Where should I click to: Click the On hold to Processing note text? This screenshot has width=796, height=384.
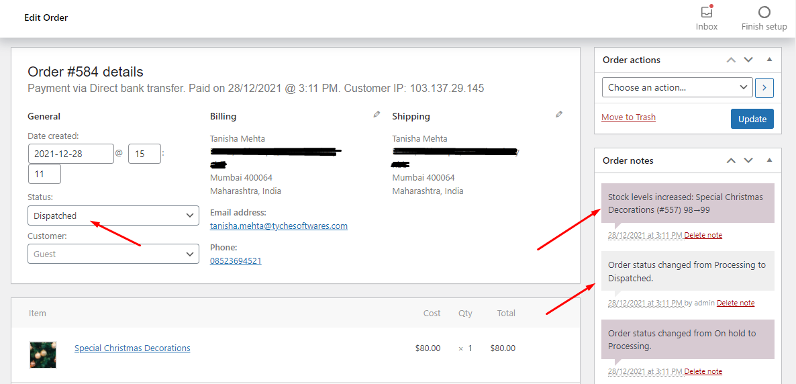coord(682,340)
